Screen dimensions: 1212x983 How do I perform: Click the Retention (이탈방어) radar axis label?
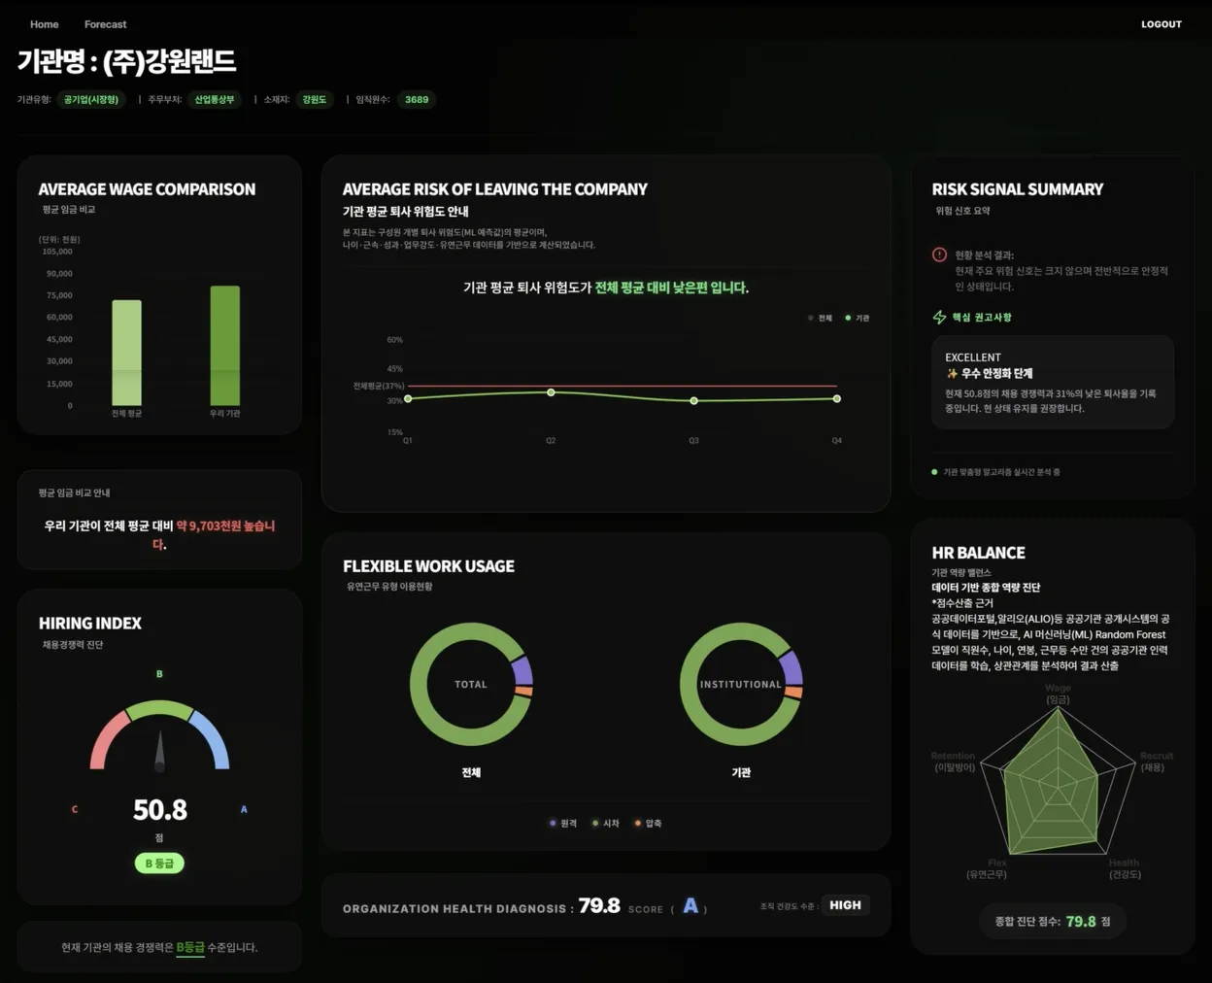point(953,762)
